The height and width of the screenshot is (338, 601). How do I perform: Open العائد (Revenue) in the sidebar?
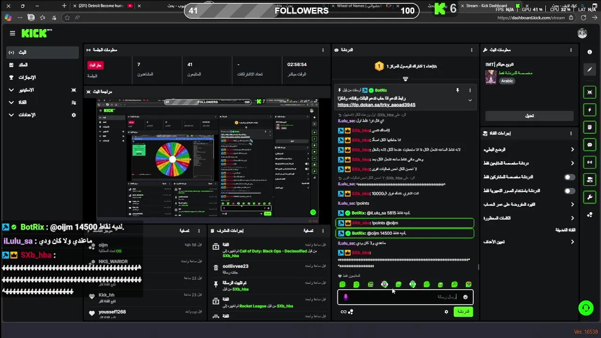(43, 65)
